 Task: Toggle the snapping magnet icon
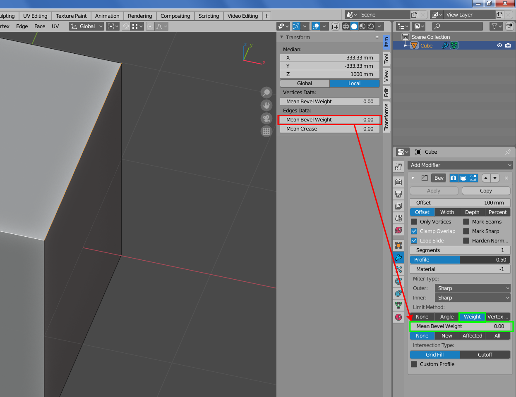pyautogui.click(x=126, y=26)
